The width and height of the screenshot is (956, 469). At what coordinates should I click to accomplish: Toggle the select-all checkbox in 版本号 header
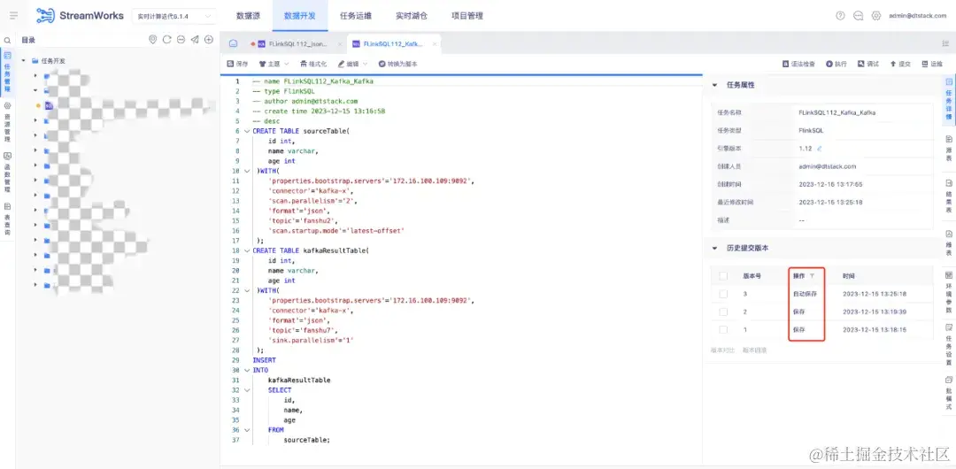pos(723,276)
